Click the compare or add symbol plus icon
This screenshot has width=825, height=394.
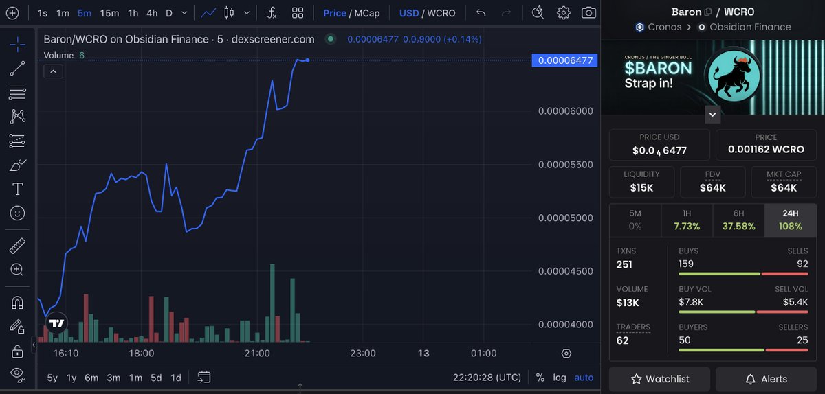(x=12, y=12)
